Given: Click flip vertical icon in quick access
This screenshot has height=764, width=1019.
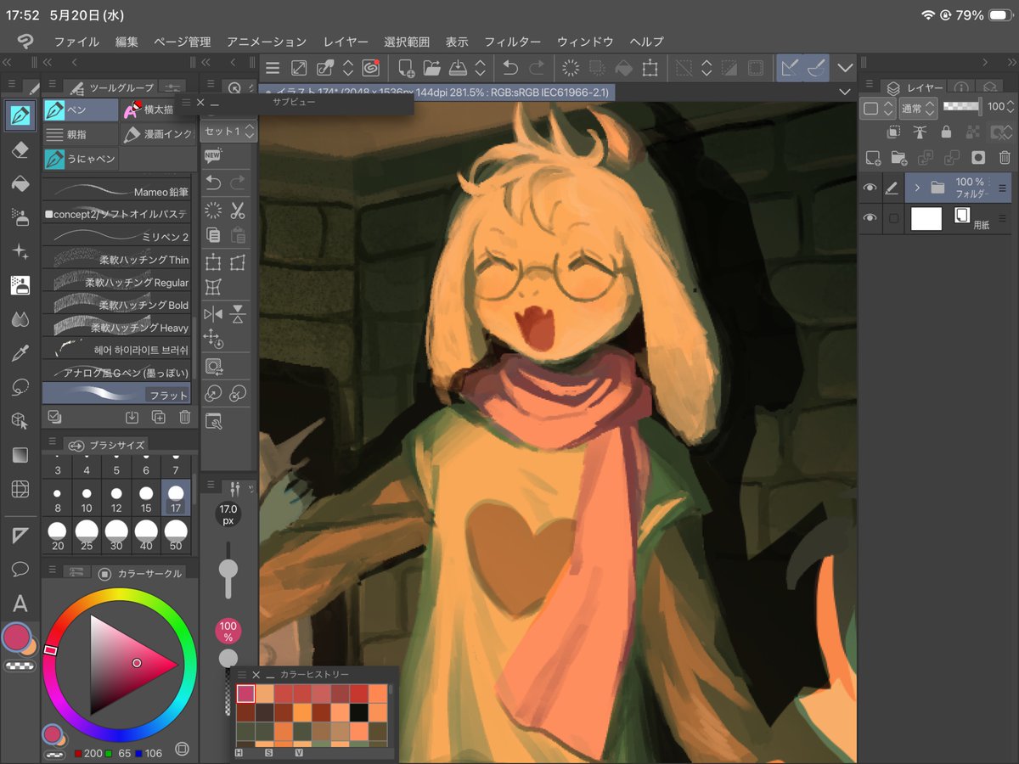Looking at the screenshot, I should [238, 314].
